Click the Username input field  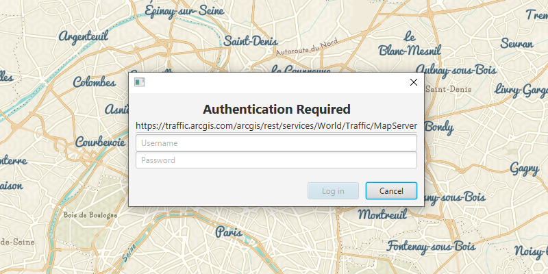(276, 143)
